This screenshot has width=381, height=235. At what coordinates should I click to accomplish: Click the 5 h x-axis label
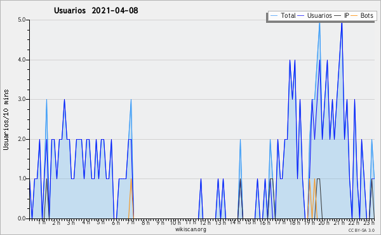100,222
